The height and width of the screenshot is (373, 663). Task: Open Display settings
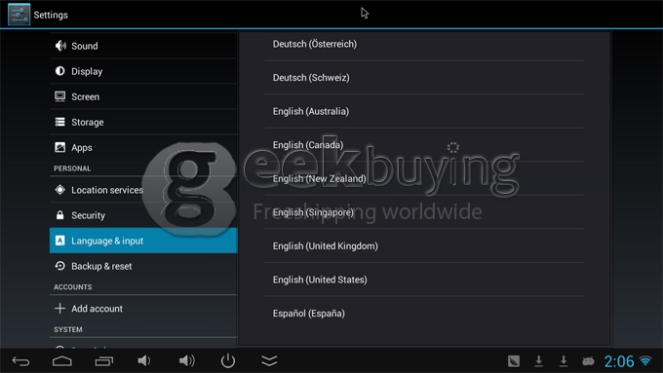[143, 71]
